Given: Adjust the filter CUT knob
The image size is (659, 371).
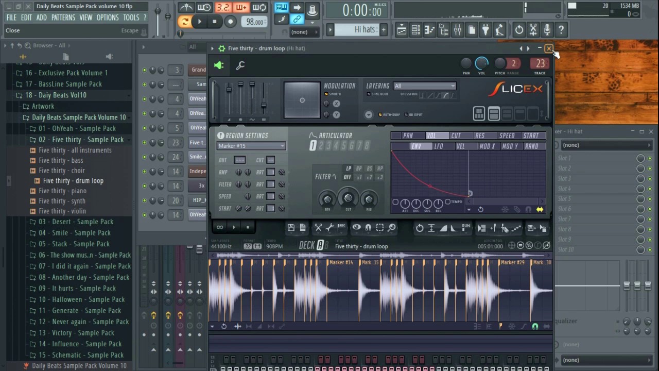Looking at the screenshot, I should 348,198.
